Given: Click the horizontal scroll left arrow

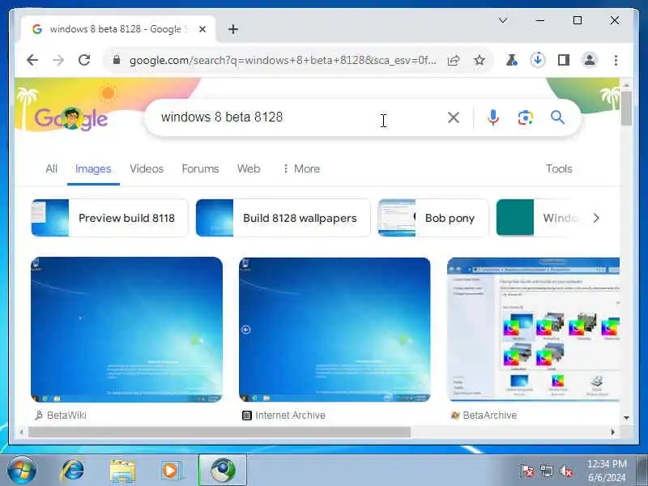Looking at the screenshot, I should pos(21,432).
